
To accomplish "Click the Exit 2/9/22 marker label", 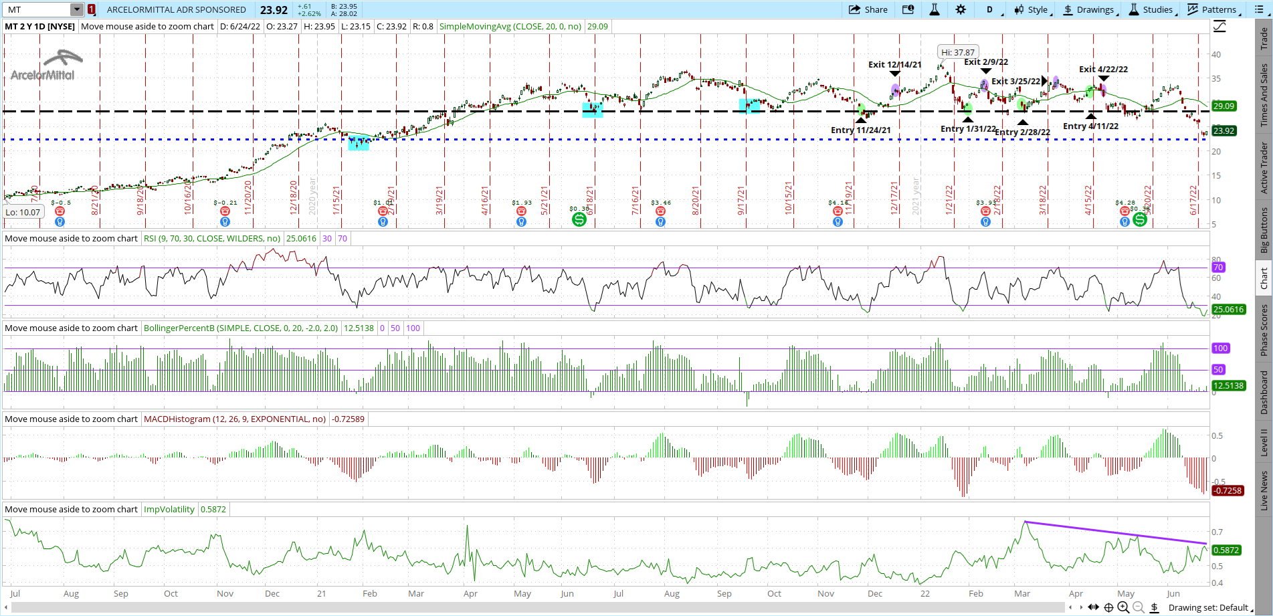I will [x=986, y=62].
